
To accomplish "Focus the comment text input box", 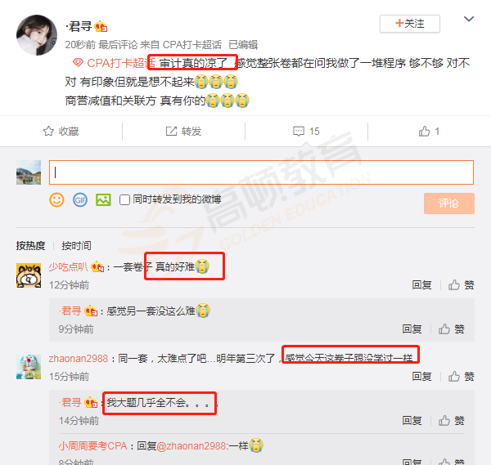I will coord(261,172).
